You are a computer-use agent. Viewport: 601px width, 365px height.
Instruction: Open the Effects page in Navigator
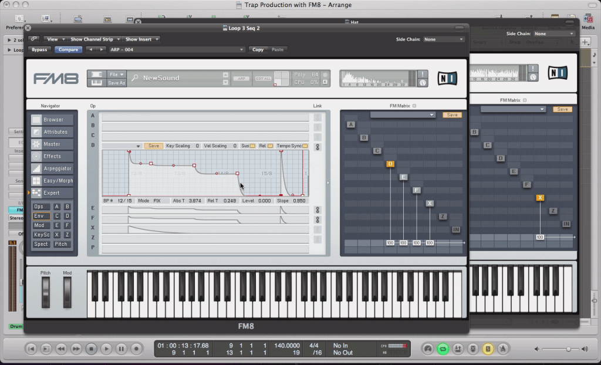point(52,157)
